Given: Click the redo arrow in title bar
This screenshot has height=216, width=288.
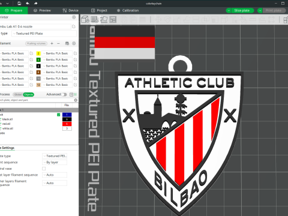Looking at the screenshot, I should coord(35,4).
